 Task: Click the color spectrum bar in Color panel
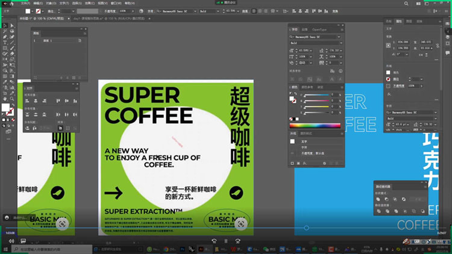tap(315, 126)
